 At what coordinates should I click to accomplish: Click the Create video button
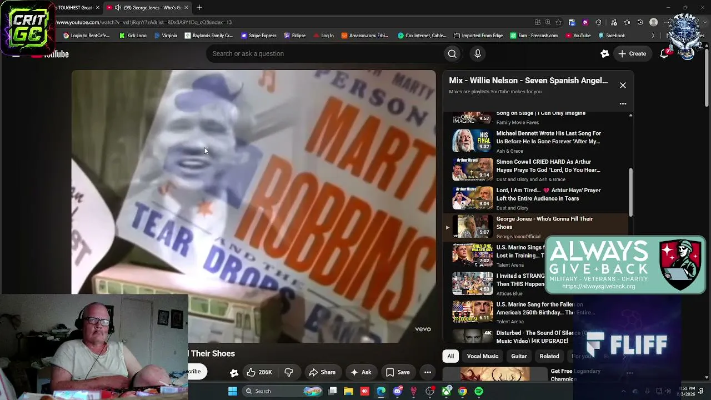tap(632, 54)
